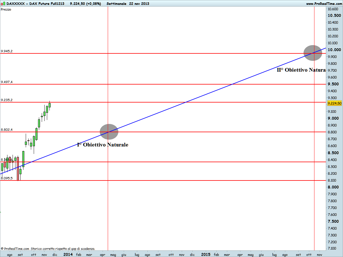Click the 10.600 price axis label

click(x=334, y=9)
